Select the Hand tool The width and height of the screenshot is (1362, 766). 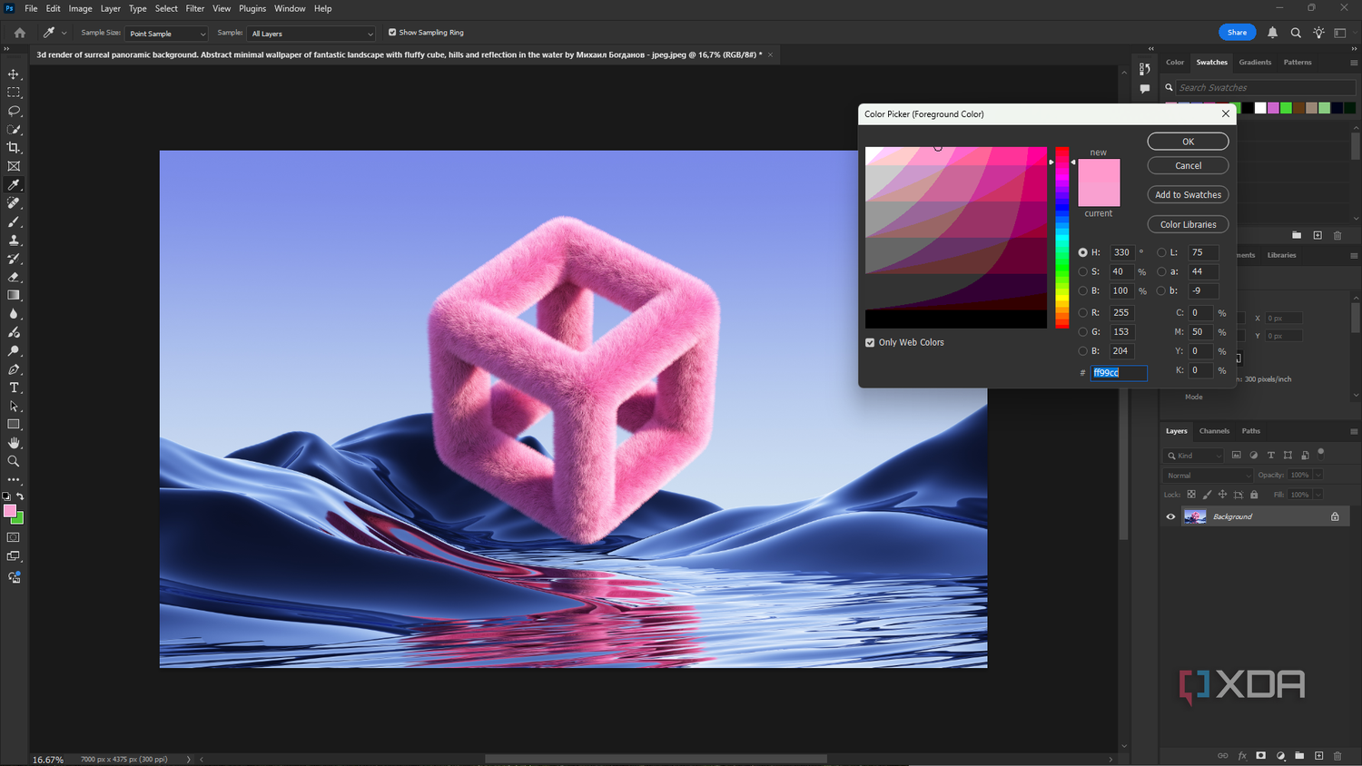[14, 443]
